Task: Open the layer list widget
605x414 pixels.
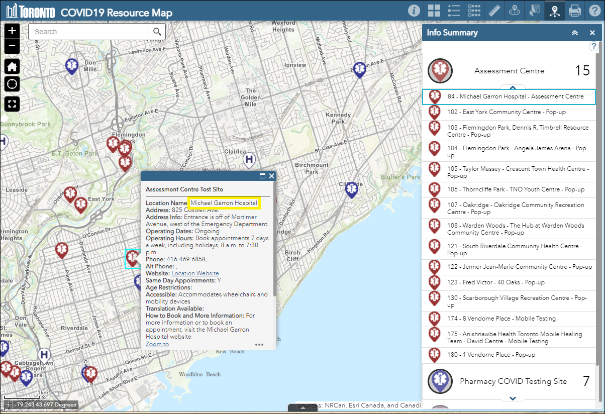Action: [474, 11]
